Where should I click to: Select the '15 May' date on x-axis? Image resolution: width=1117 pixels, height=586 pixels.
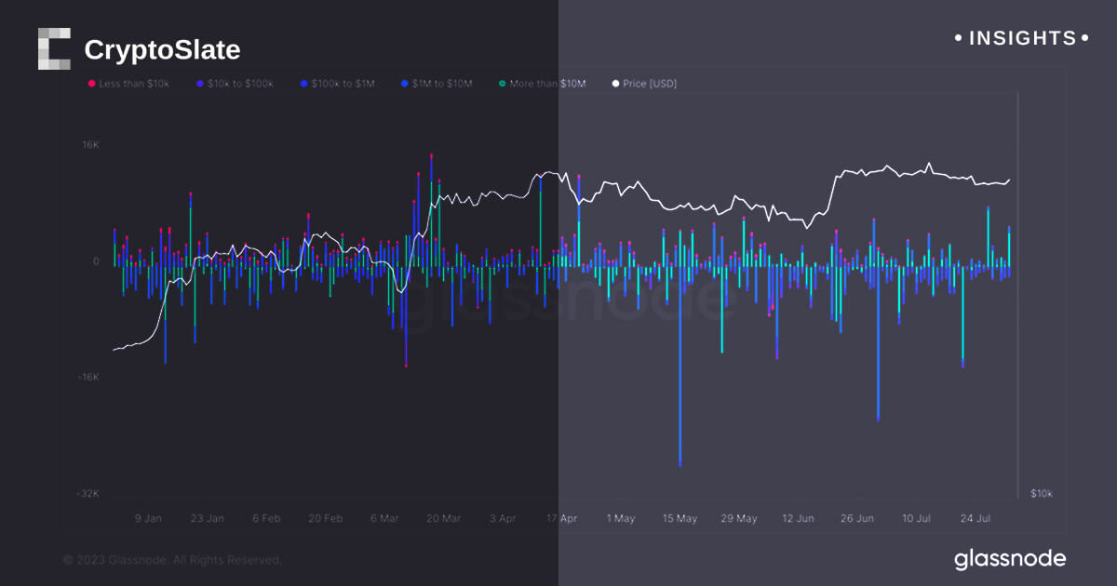pyautogui.click(x=680, y=518)
